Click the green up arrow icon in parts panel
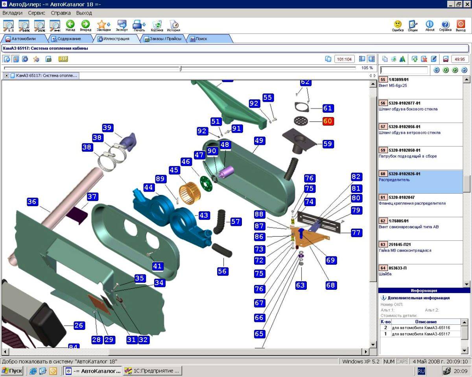This screenshot has height=377, width=472. pos(415,59)
